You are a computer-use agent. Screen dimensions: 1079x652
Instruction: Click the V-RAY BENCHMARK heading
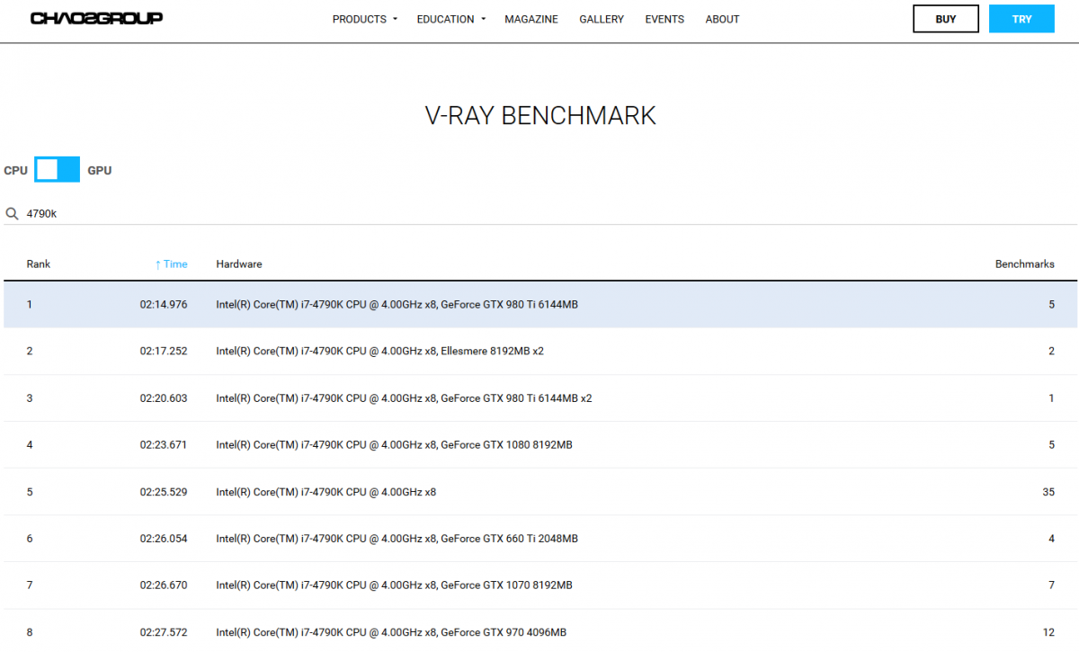540,115
